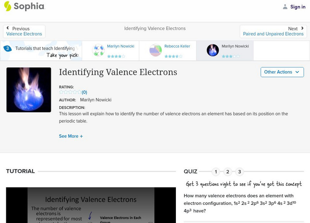This screenshot has width=310, height=223.
Task: Go to Valence Electrons previous lesson
Action: pos(24,34)
